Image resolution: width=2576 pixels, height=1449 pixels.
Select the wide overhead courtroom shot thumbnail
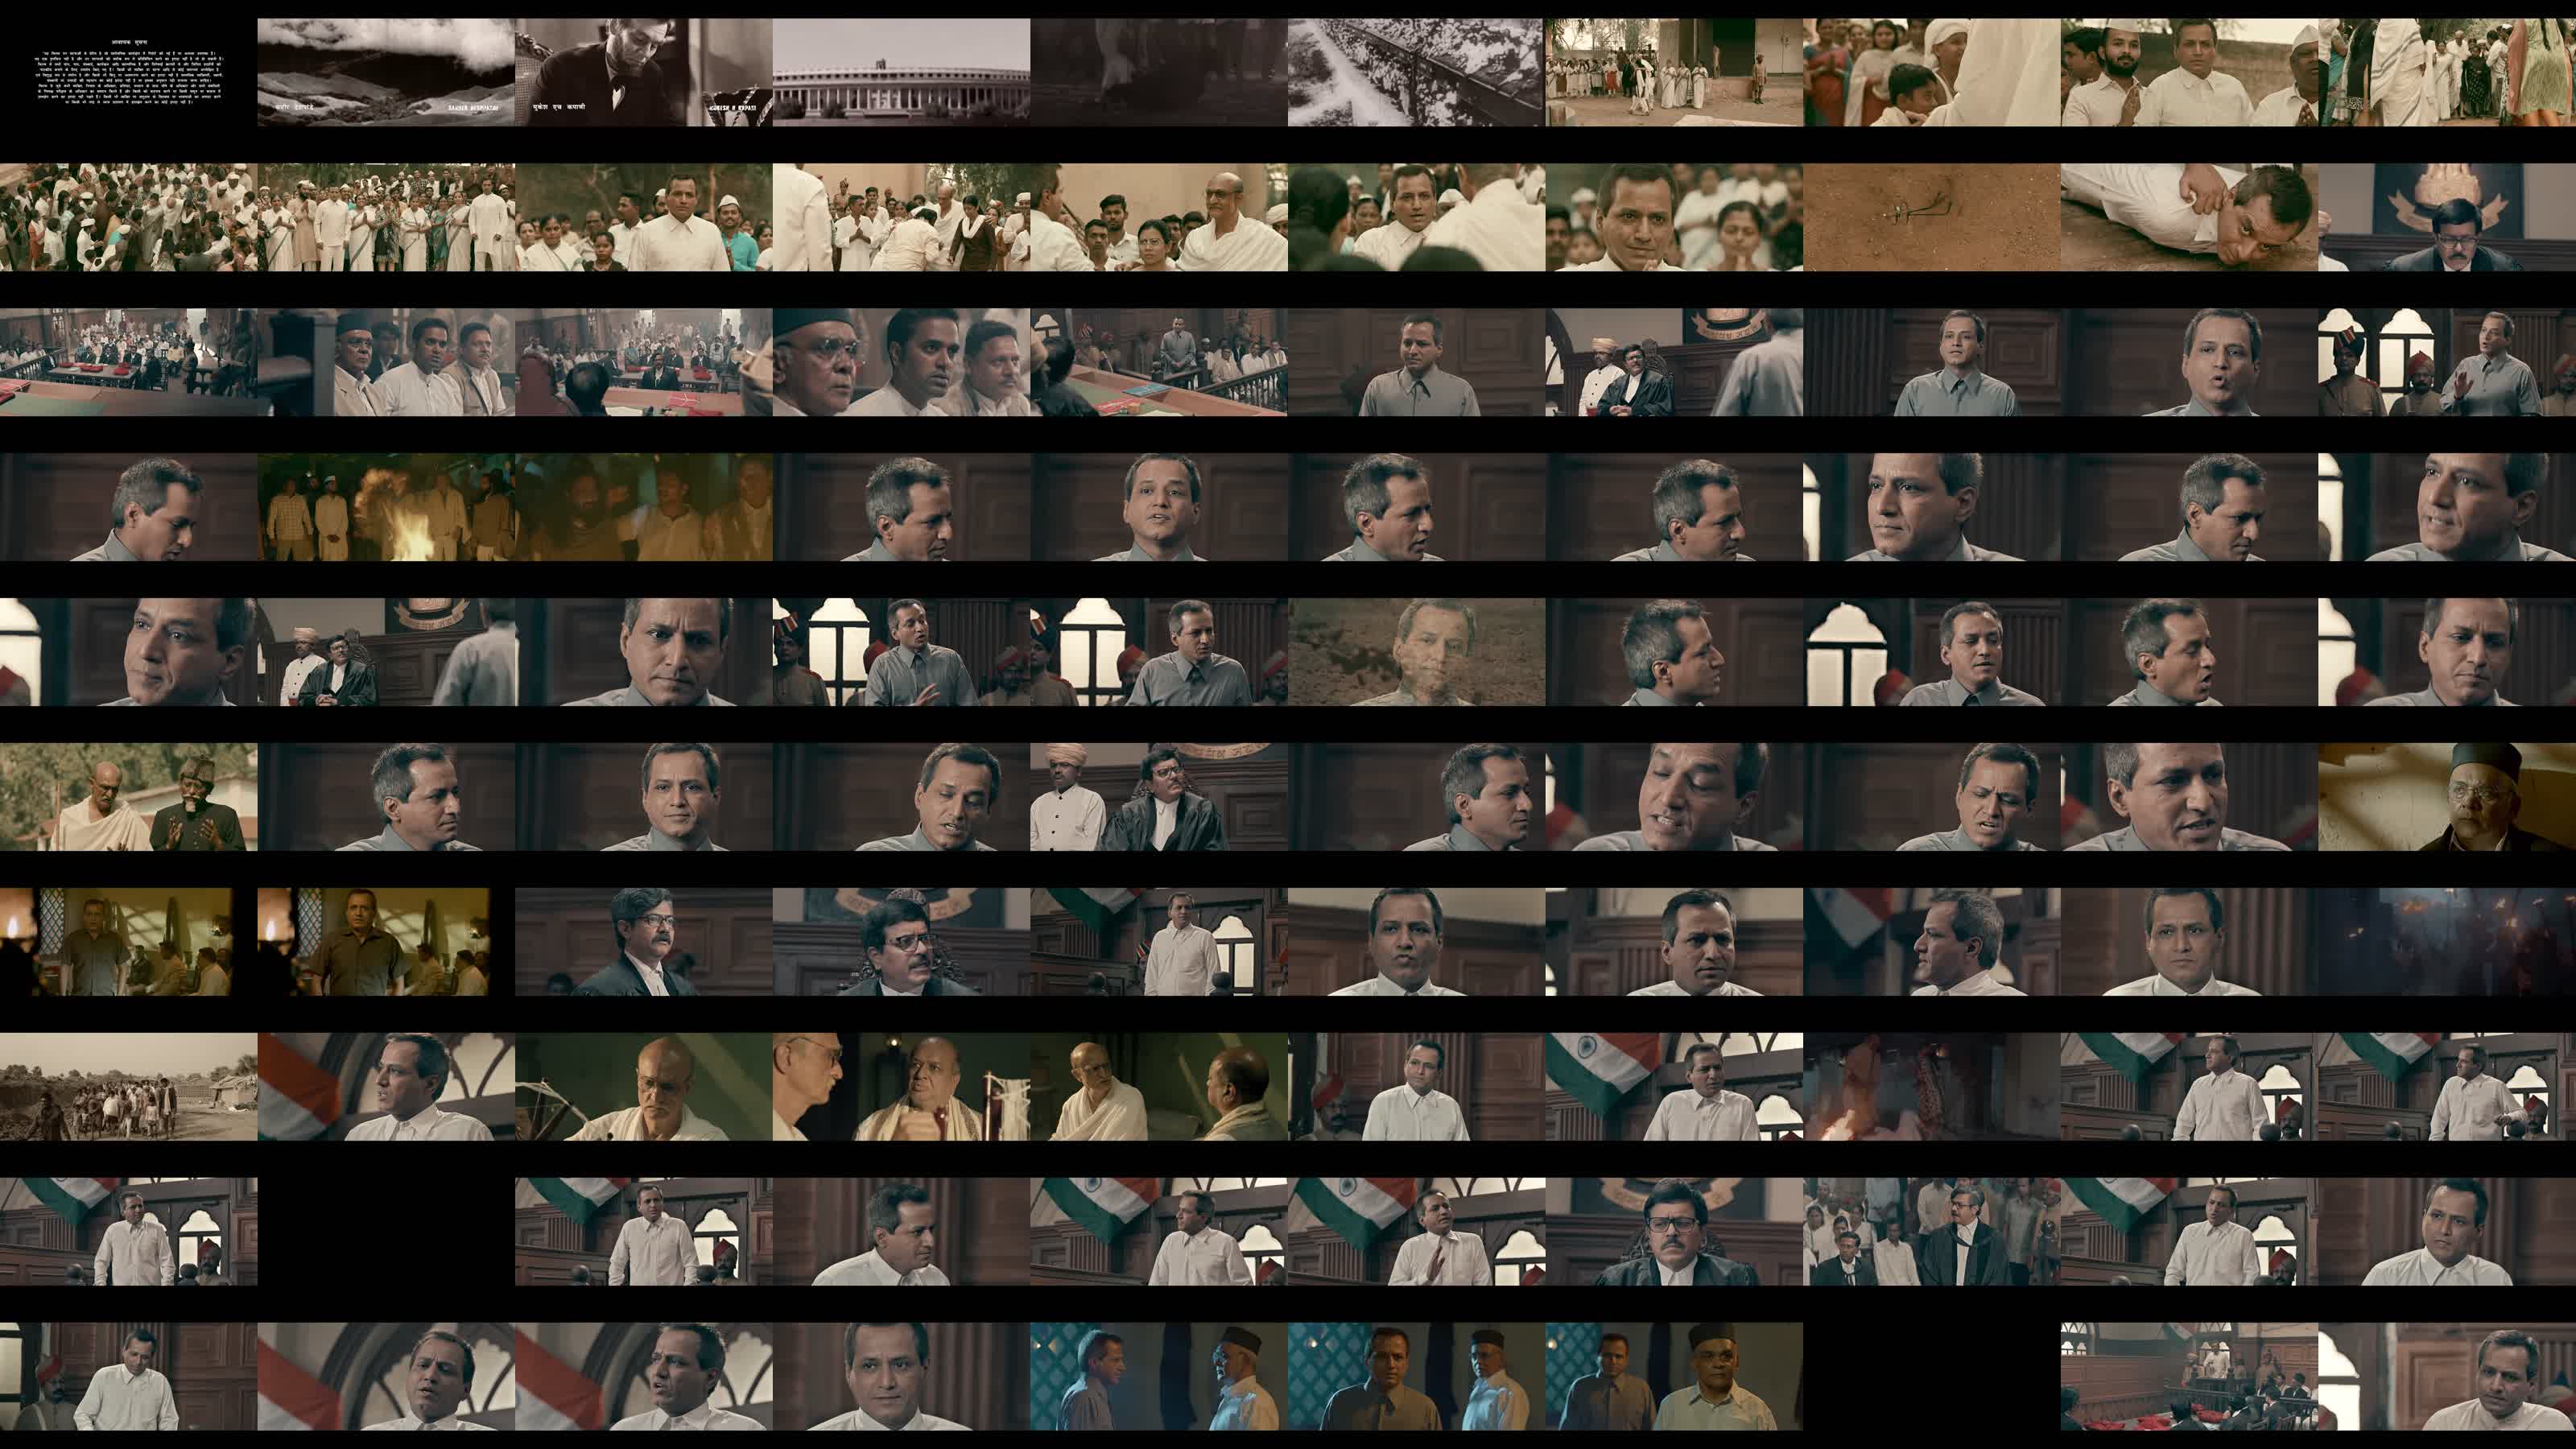[x=2189, y=1377]
